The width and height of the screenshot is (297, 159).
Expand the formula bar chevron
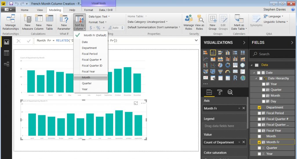coord(197,41)
